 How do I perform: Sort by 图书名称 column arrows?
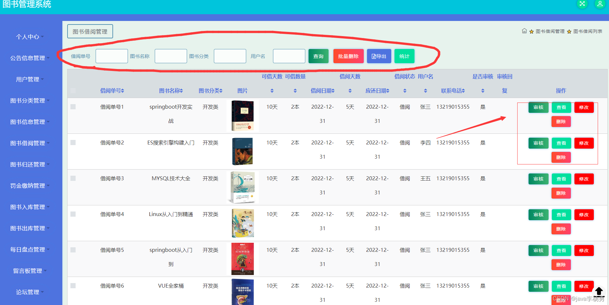[x=181, y=91]
